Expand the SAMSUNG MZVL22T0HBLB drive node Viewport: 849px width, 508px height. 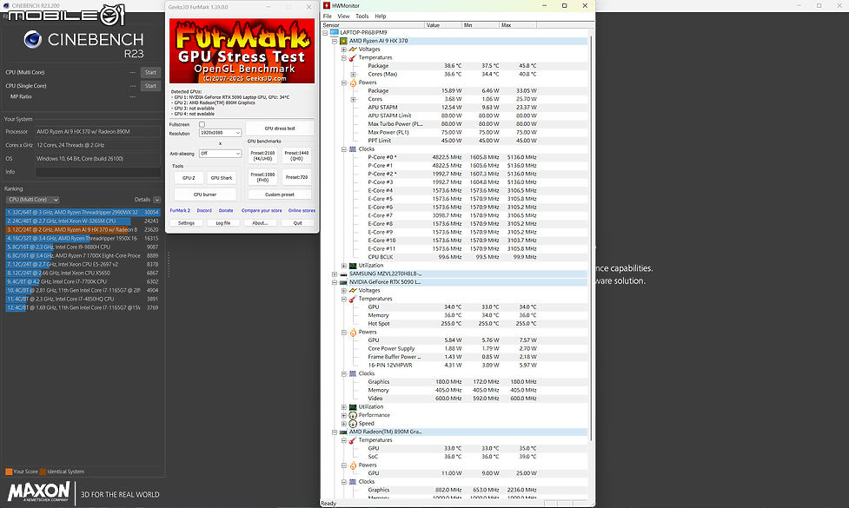pos(335,274)
